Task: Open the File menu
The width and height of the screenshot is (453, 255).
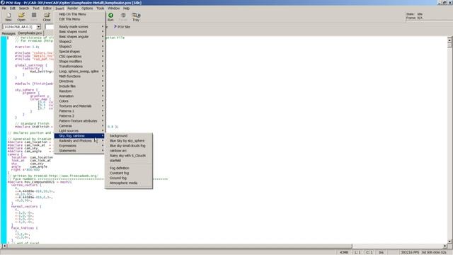Action: [4, 8]
